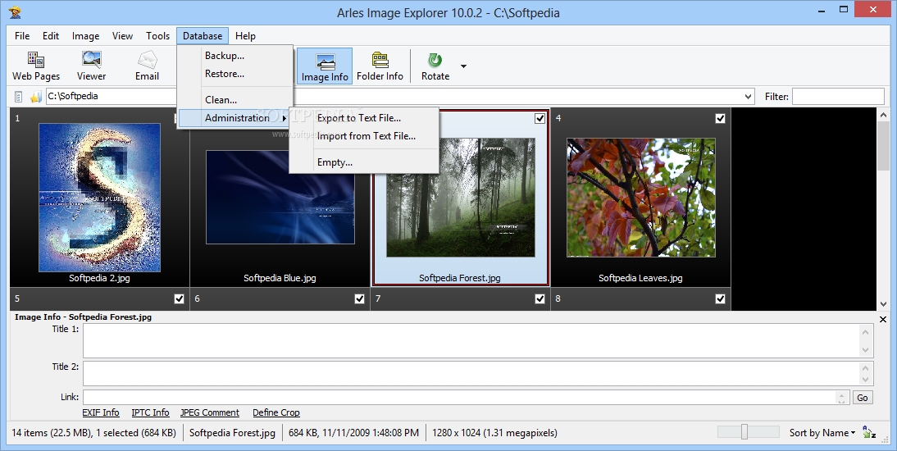Toggle the checkbox on thumbnail 8
897x451 pixels.
[x=720, y=298]
